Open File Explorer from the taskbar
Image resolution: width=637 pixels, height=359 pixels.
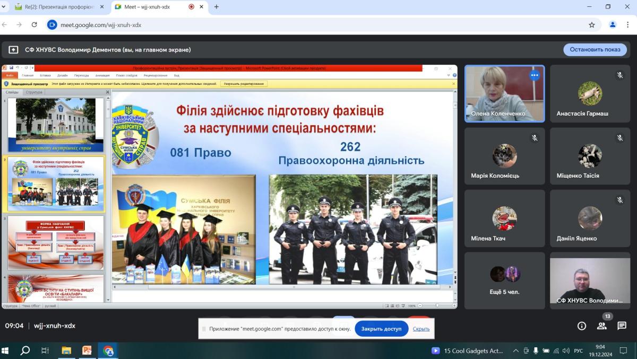point(66,351)
